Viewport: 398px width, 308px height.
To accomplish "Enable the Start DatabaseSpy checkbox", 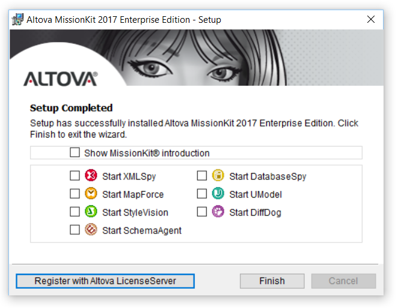I will pos(202,177).
